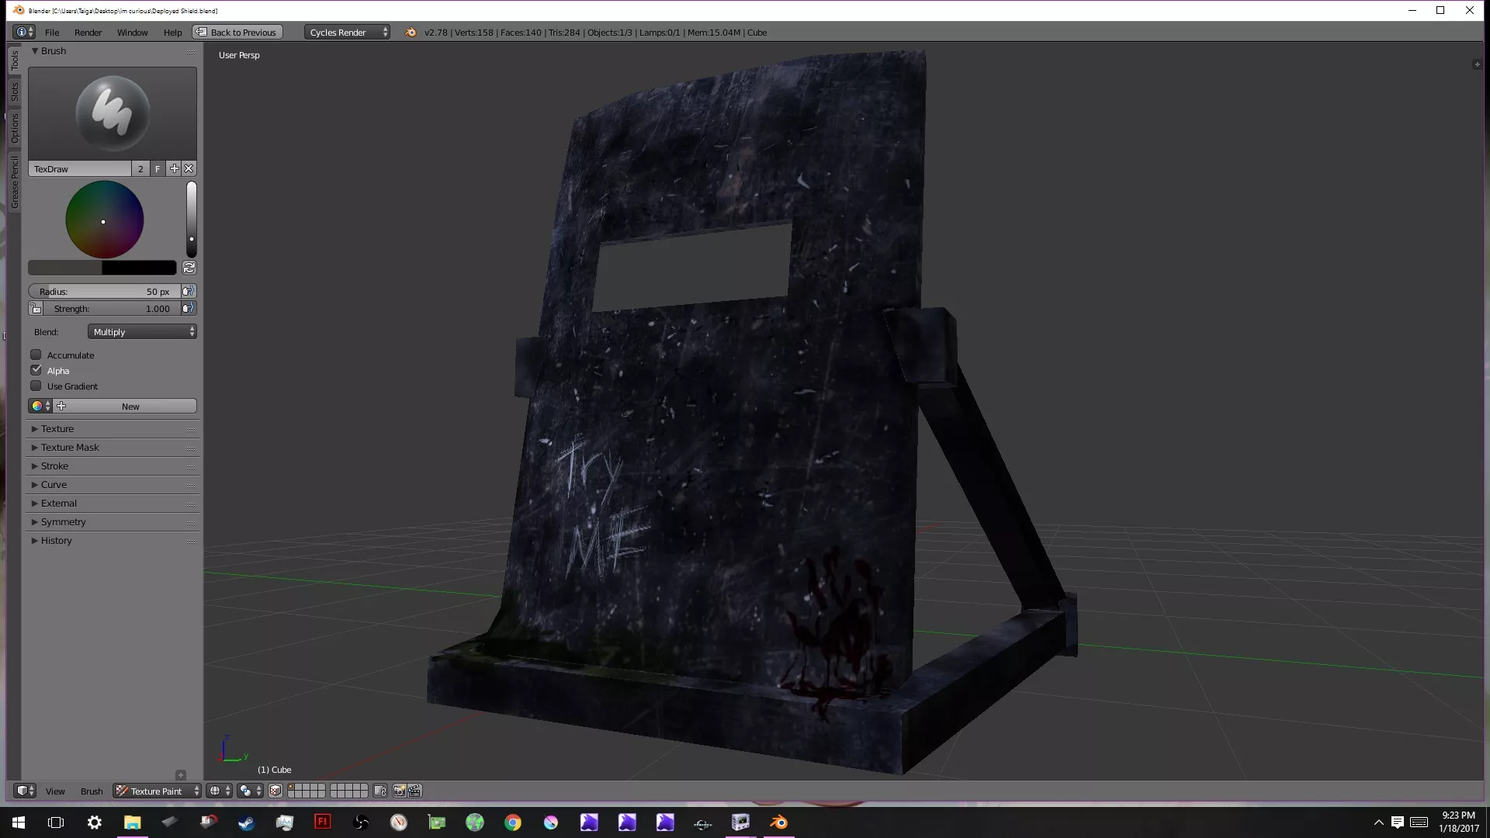Open the Render menu

coord(88,32)
